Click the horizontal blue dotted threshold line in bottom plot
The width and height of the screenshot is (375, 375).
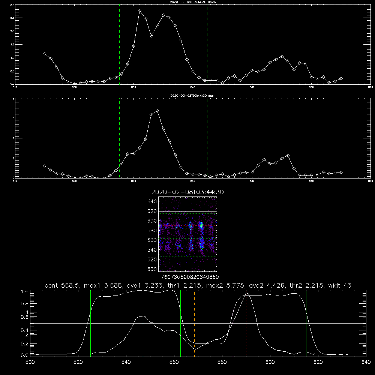198,332
